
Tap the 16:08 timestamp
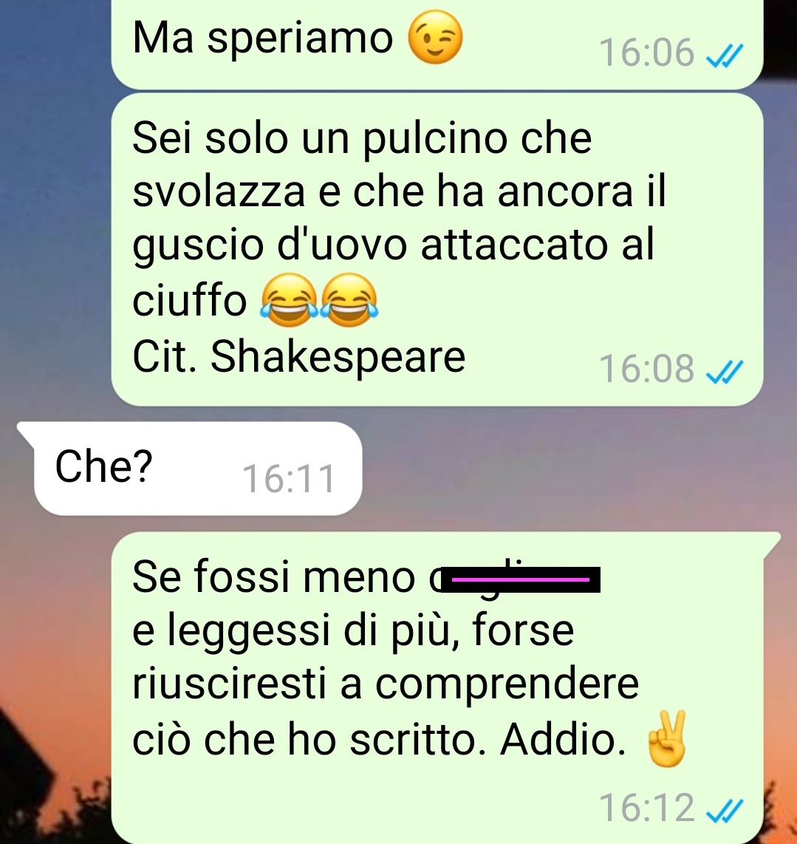coord(646,370)
